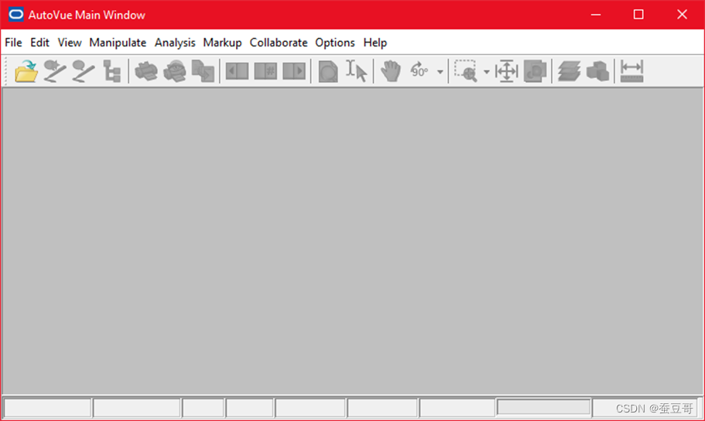Click the Open File folder icon
Screen dimensions: 705x421
pyautogui.click(x=26, y=71)
